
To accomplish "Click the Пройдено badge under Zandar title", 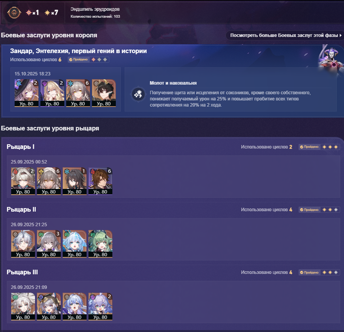I will pyautogui.click(x=78, y=59).
